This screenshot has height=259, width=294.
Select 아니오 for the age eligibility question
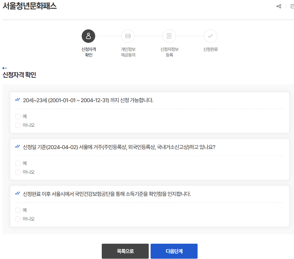pos(18,125)
